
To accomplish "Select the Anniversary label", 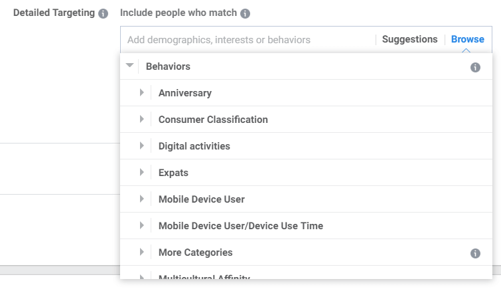I will [x=185, y=93].
